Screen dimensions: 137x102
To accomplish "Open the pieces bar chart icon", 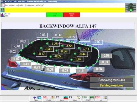I will click(x=2, y=15).
